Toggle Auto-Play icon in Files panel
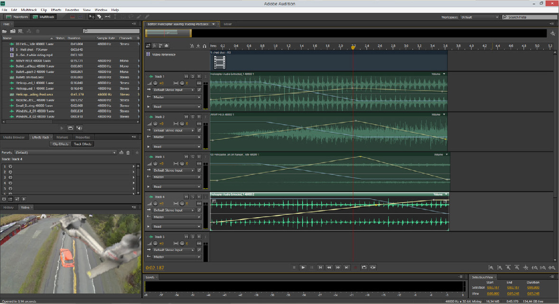Image resolution: width=559 pixels, height=304 pixels. 79,128
